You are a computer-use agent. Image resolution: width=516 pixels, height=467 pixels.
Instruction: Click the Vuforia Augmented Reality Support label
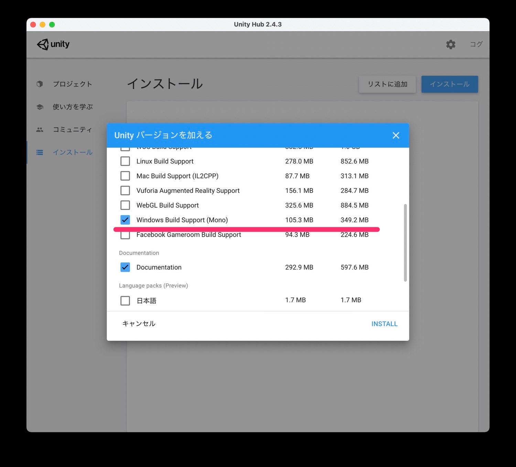pyautogui.click(x=188, y=190)
